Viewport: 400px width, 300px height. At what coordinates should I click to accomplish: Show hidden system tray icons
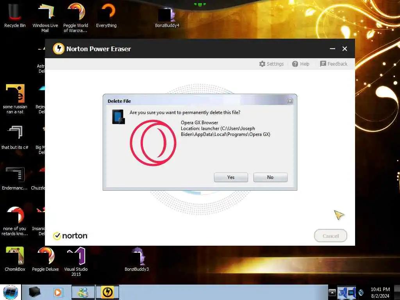332,292
